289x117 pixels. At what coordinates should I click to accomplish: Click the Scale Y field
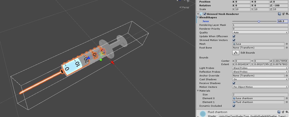coord(262,9)
